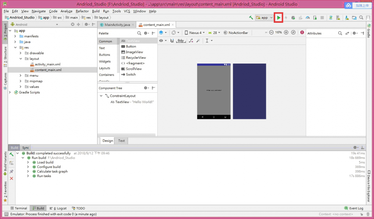Open the AVD Manager icon
374x219 pixels.
click(x=338, y=18)
